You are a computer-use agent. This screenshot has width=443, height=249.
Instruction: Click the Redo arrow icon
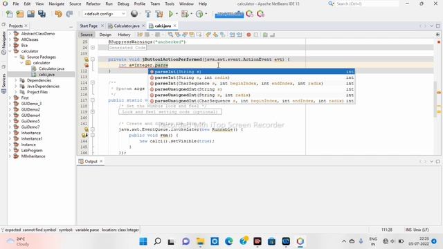coord(69,14)
